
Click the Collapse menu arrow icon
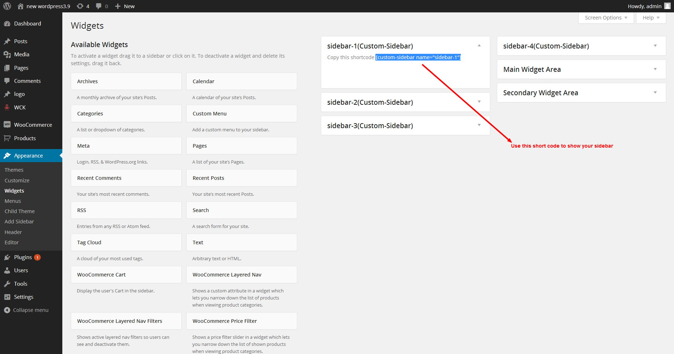[x=7, y=310]
